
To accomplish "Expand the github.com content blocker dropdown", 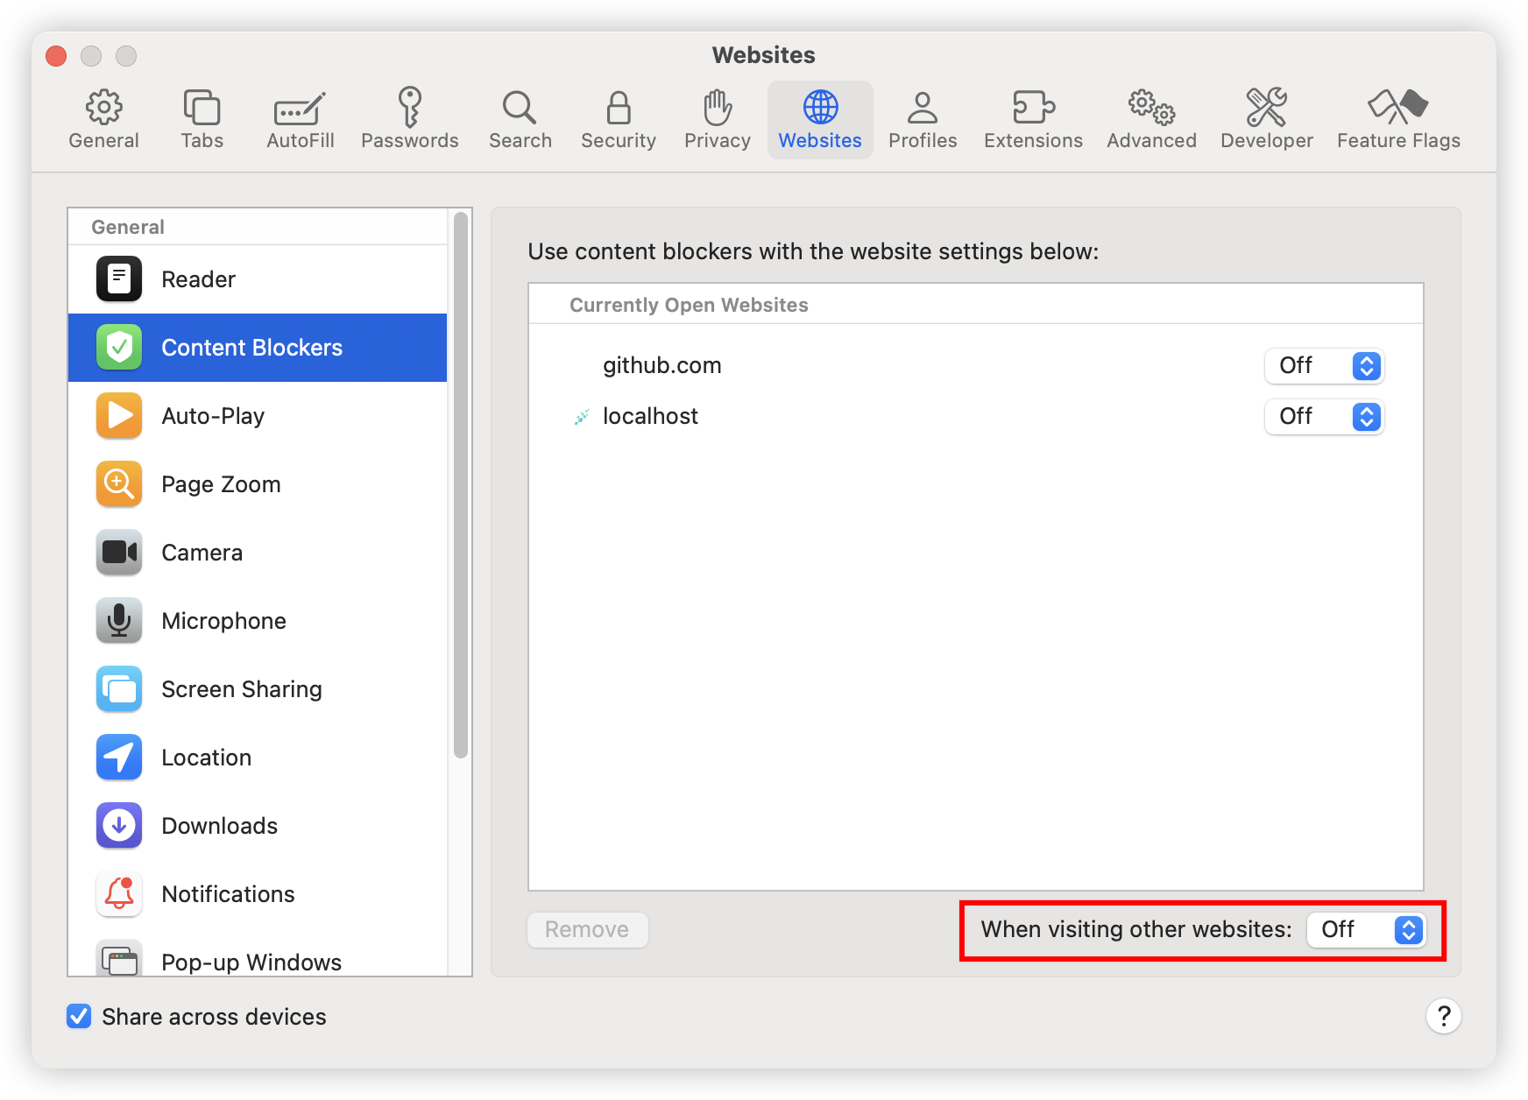I will pos(1324,366).
